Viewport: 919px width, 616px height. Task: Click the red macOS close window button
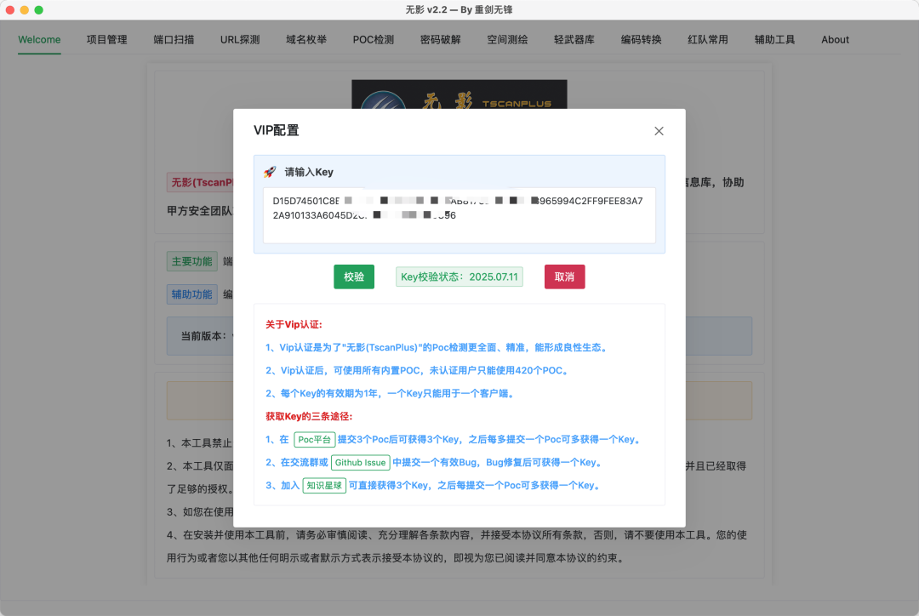tap(10, 9)
